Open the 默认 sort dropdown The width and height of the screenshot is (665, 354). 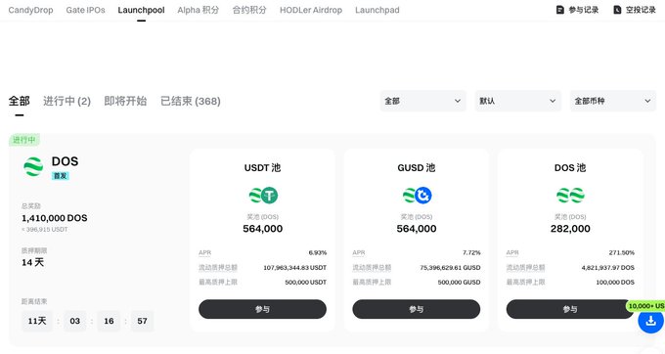point(518,101)
